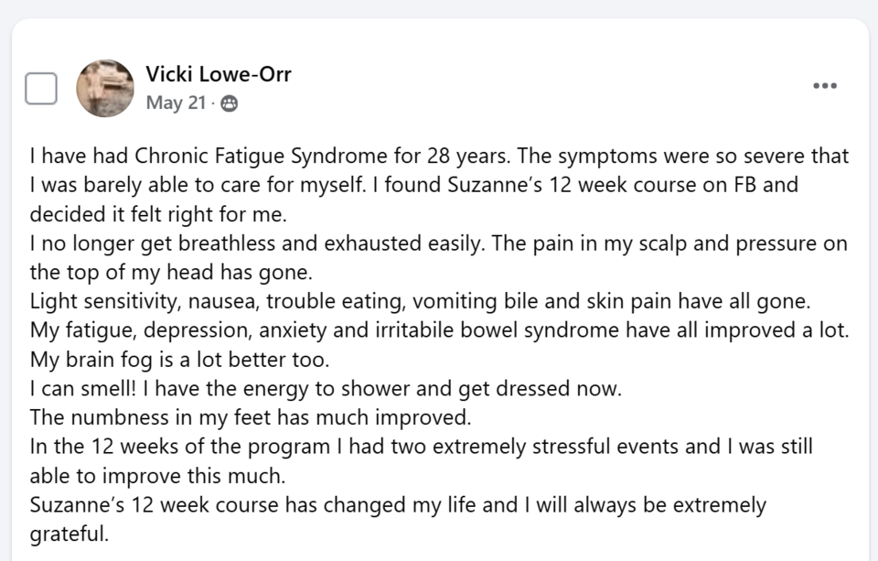Click the line about irritabile bowel syndrome
The height and width of the screenshot is (561, 878).
click(440, 330)
